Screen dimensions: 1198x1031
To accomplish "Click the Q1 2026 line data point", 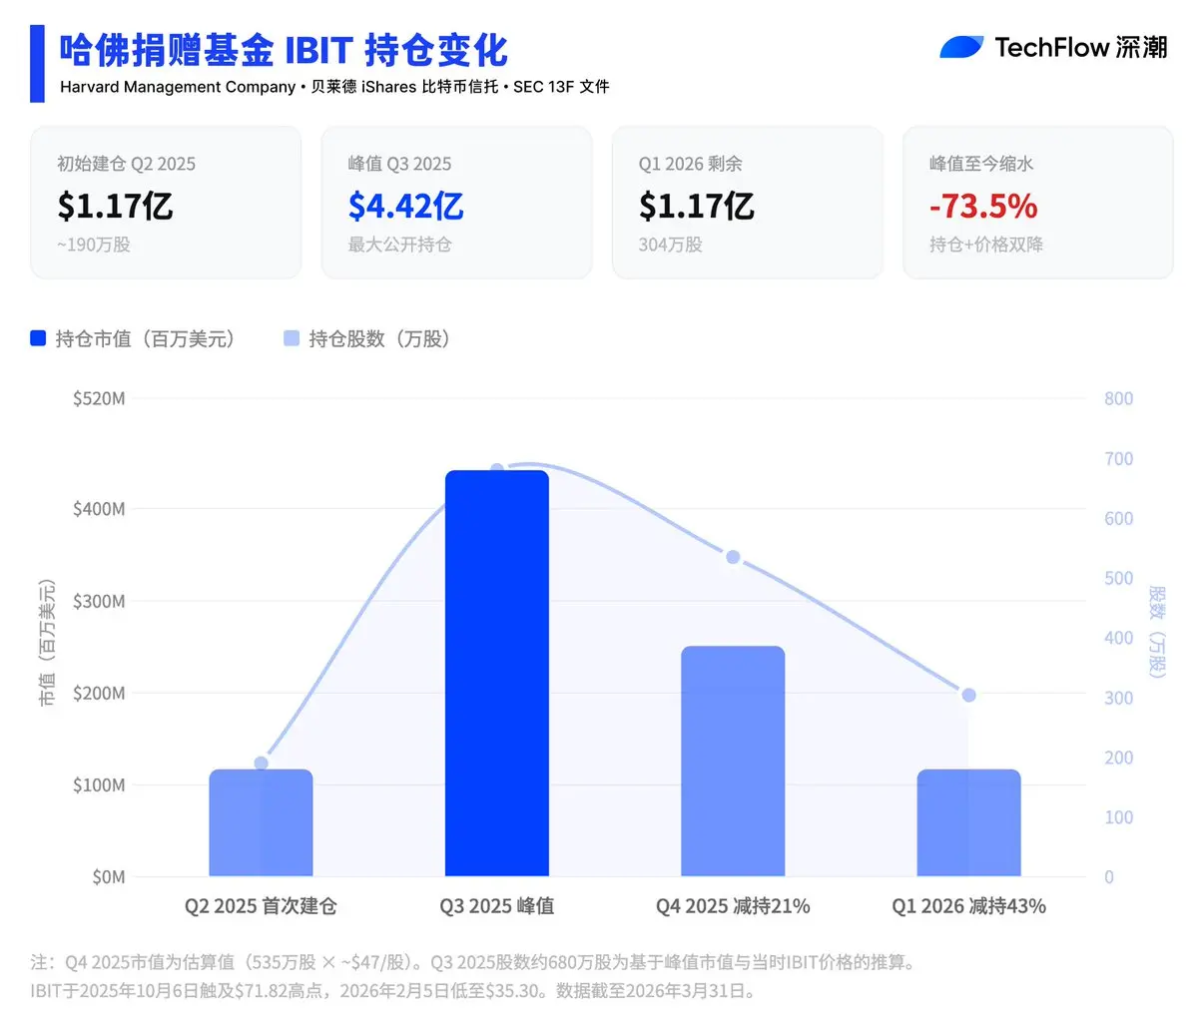I will point(968,695).
